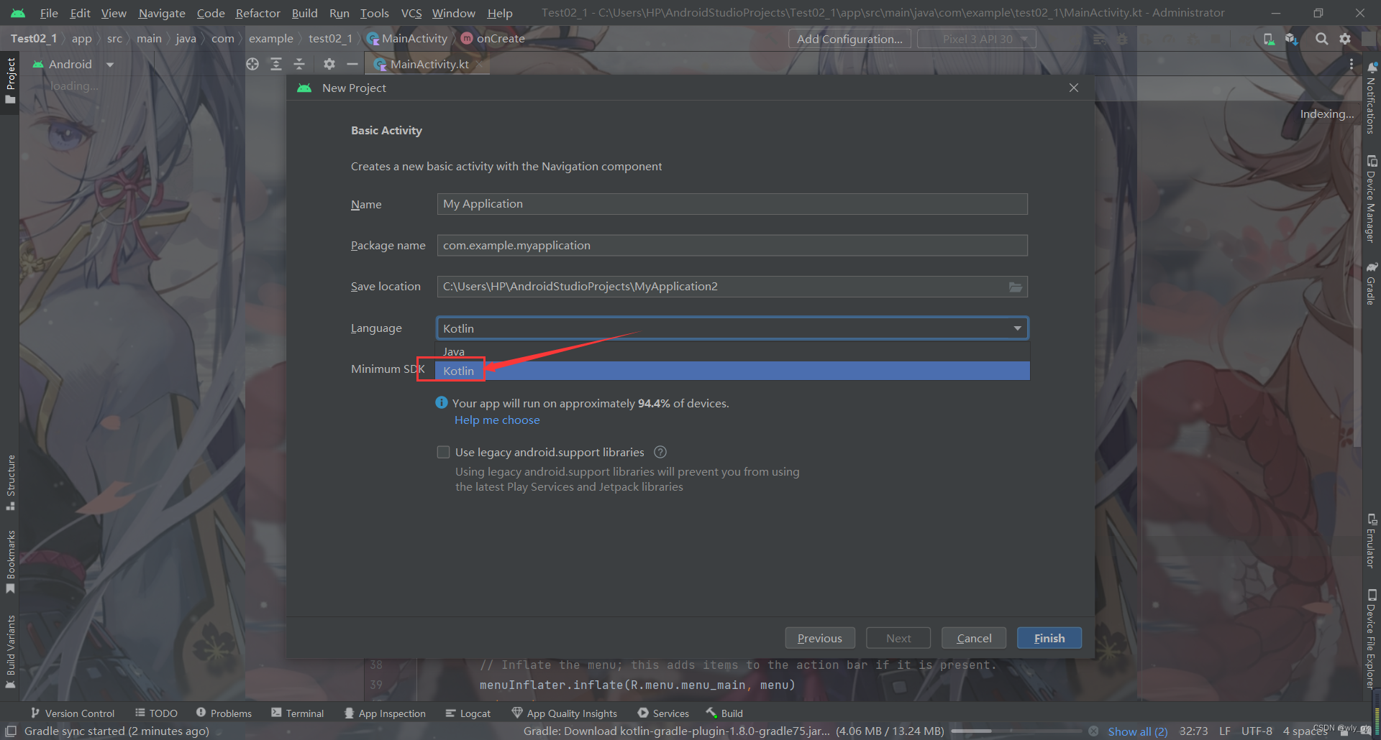The image size is (1381, 740).
Task: Open Help me choose link
Action: click(x=497, y=420)
